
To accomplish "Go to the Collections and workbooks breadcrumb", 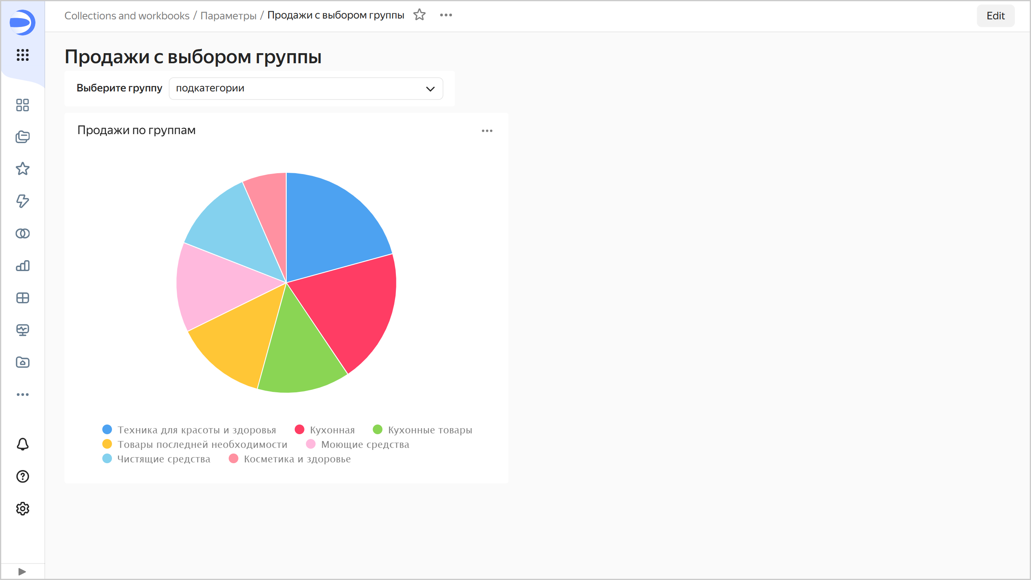I will 127,16.
